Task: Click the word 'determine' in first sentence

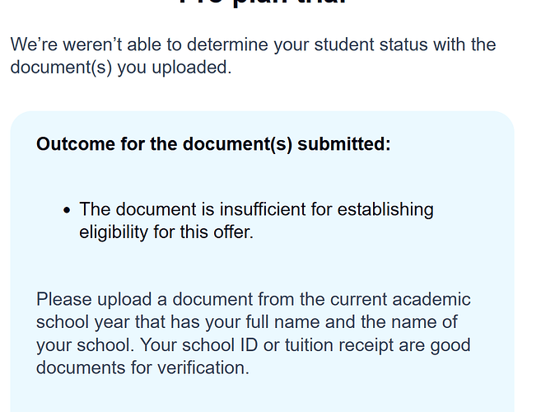Action: [227, 44]
